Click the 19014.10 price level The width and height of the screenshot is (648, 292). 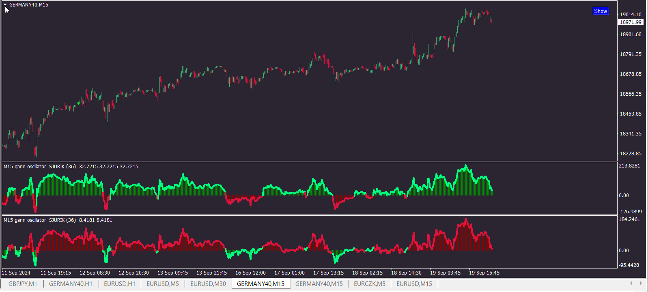pyautogui.click(x=631, y=15)
